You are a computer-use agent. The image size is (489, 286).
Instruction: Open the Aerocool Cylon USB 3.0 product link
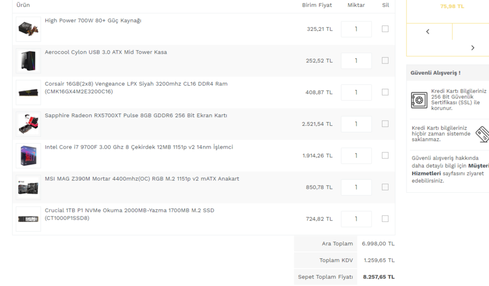[106, 52]
